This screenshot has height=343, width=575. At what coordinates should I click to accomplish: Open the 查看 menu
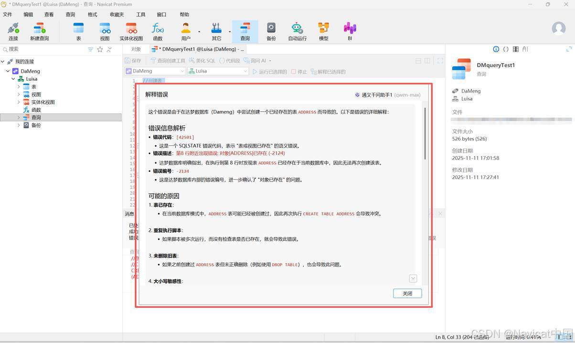click(49, 14)
